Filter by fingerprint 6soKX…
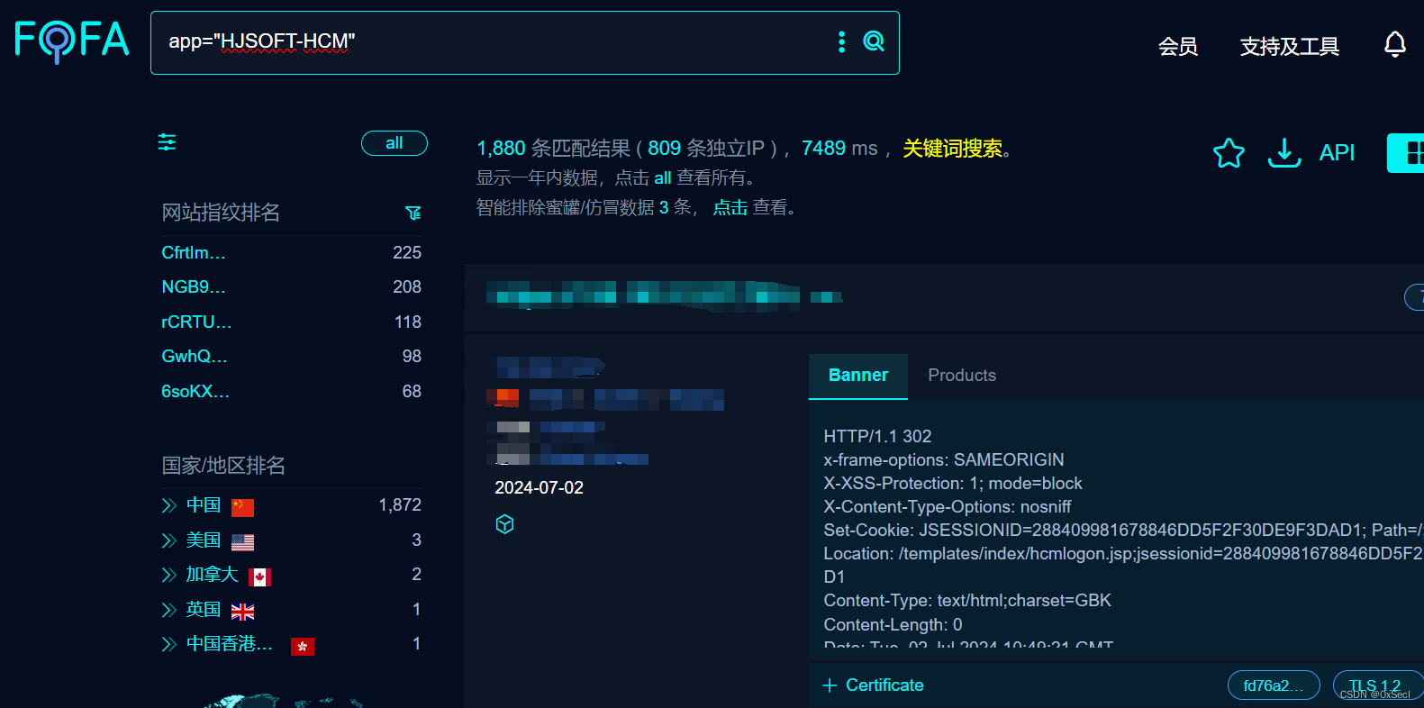Viewport: 1424px width, 708px height. tap(195, 392)
